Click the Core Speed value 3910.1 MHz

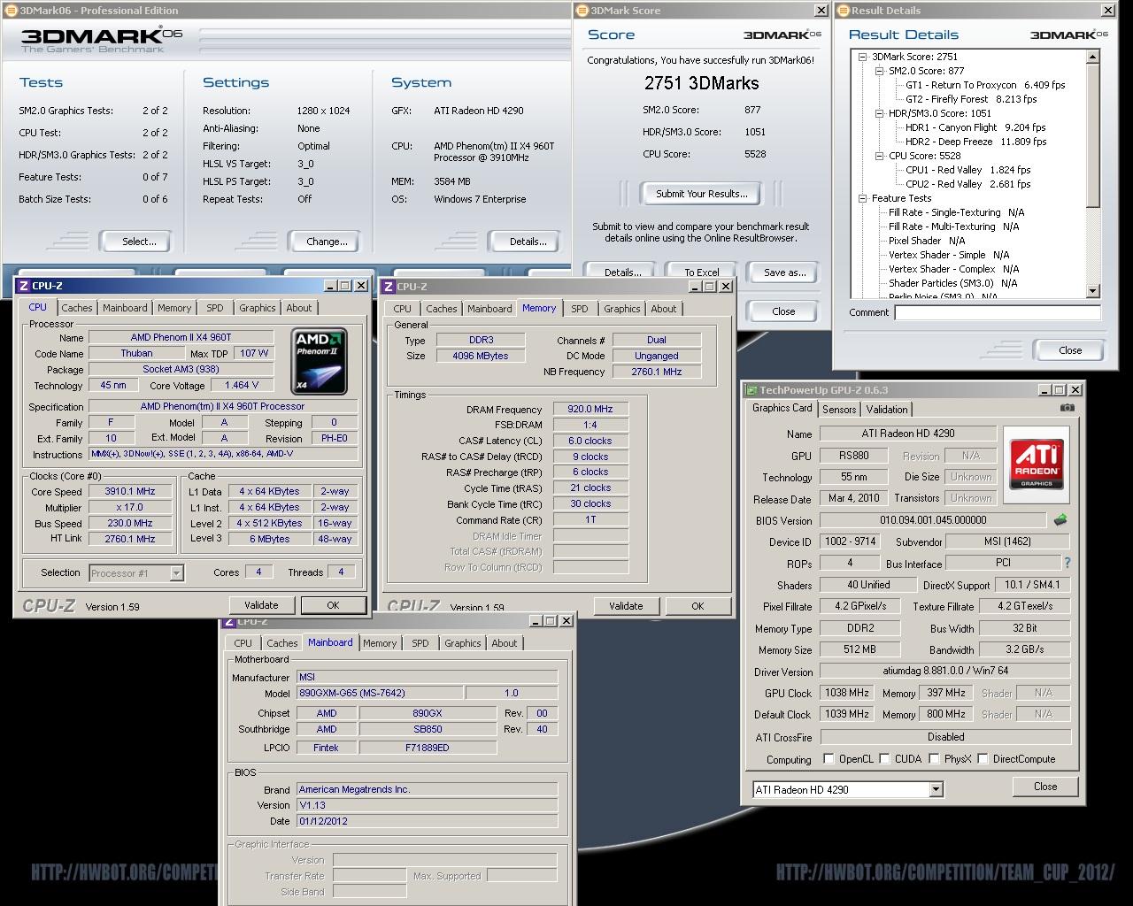pyautogui.click(x=130, y=492)
